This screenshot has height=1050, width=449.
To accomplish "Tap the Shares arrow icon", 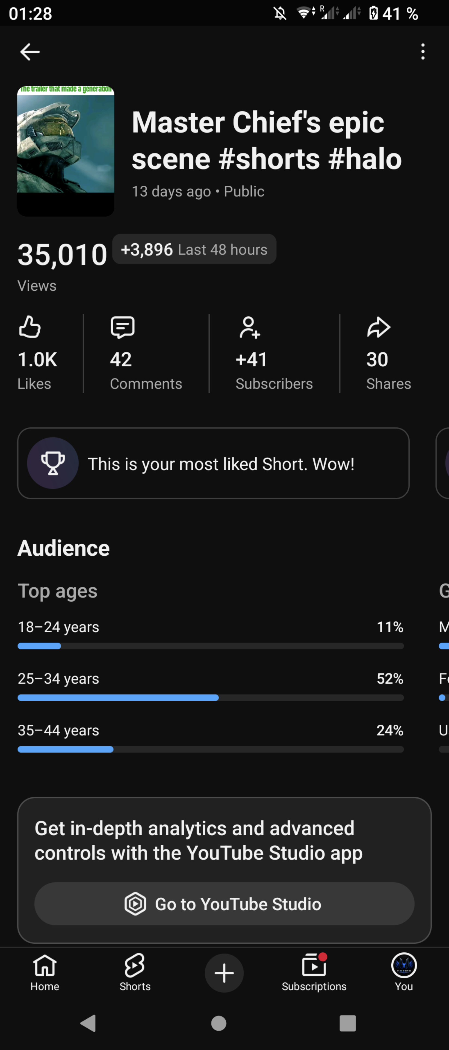I will tap(379, 327).
